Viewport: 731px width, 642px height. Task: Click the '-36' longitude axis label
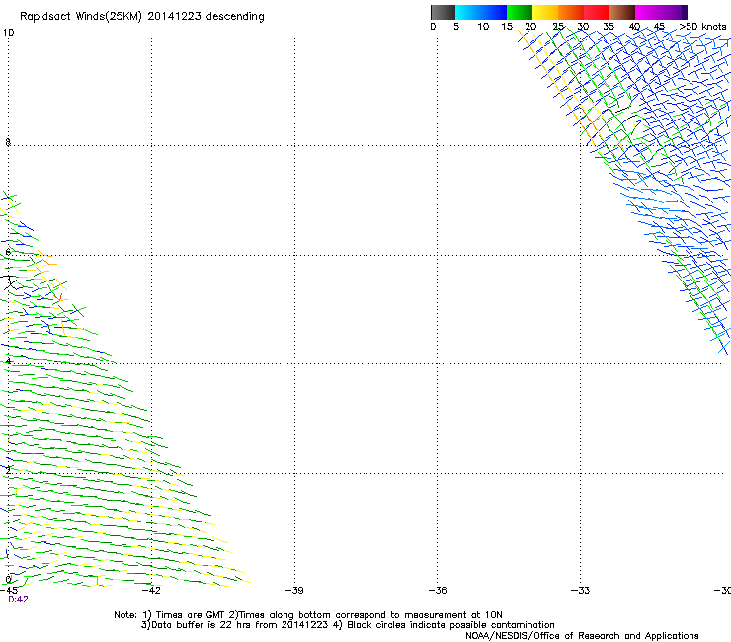click(438, 591)
